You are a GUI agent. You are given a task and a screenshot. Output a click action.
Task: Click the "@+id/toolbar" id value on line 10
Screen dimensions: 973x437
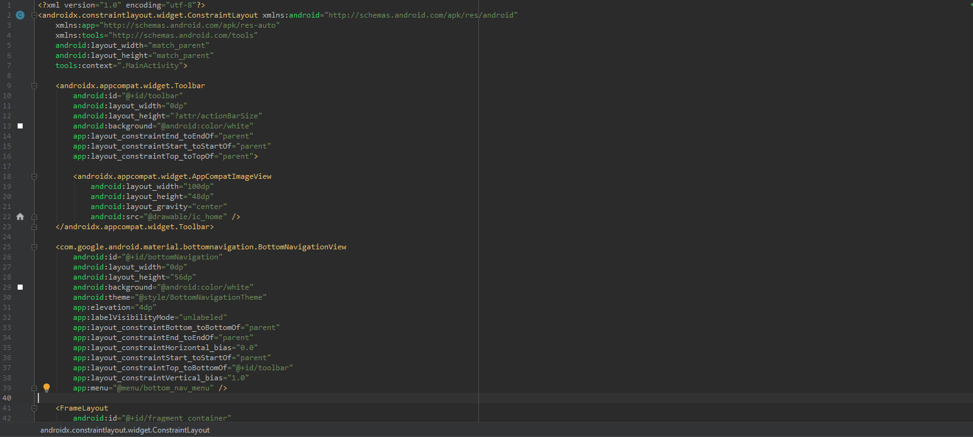coord(151,96)
